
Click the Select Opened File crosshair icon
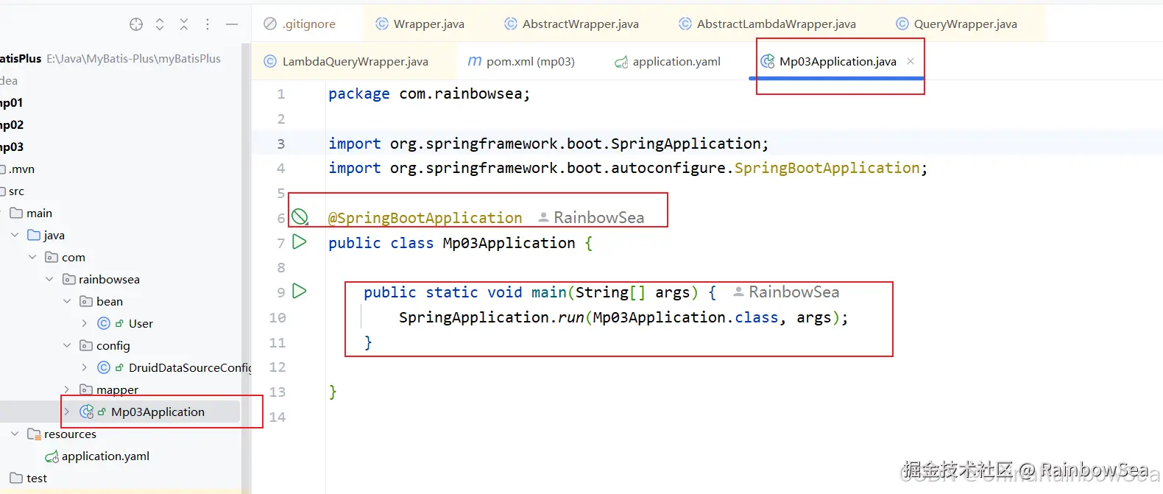pyautogui.click(x=136, y=24)
